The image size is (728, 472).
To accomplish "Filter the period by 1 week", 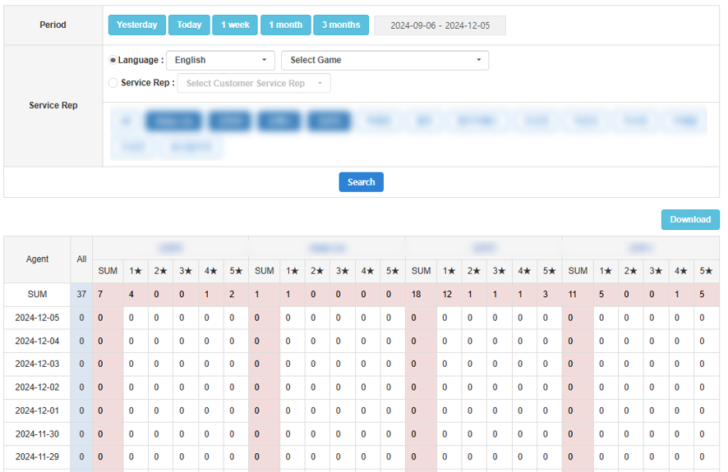I will pos(235,25).
